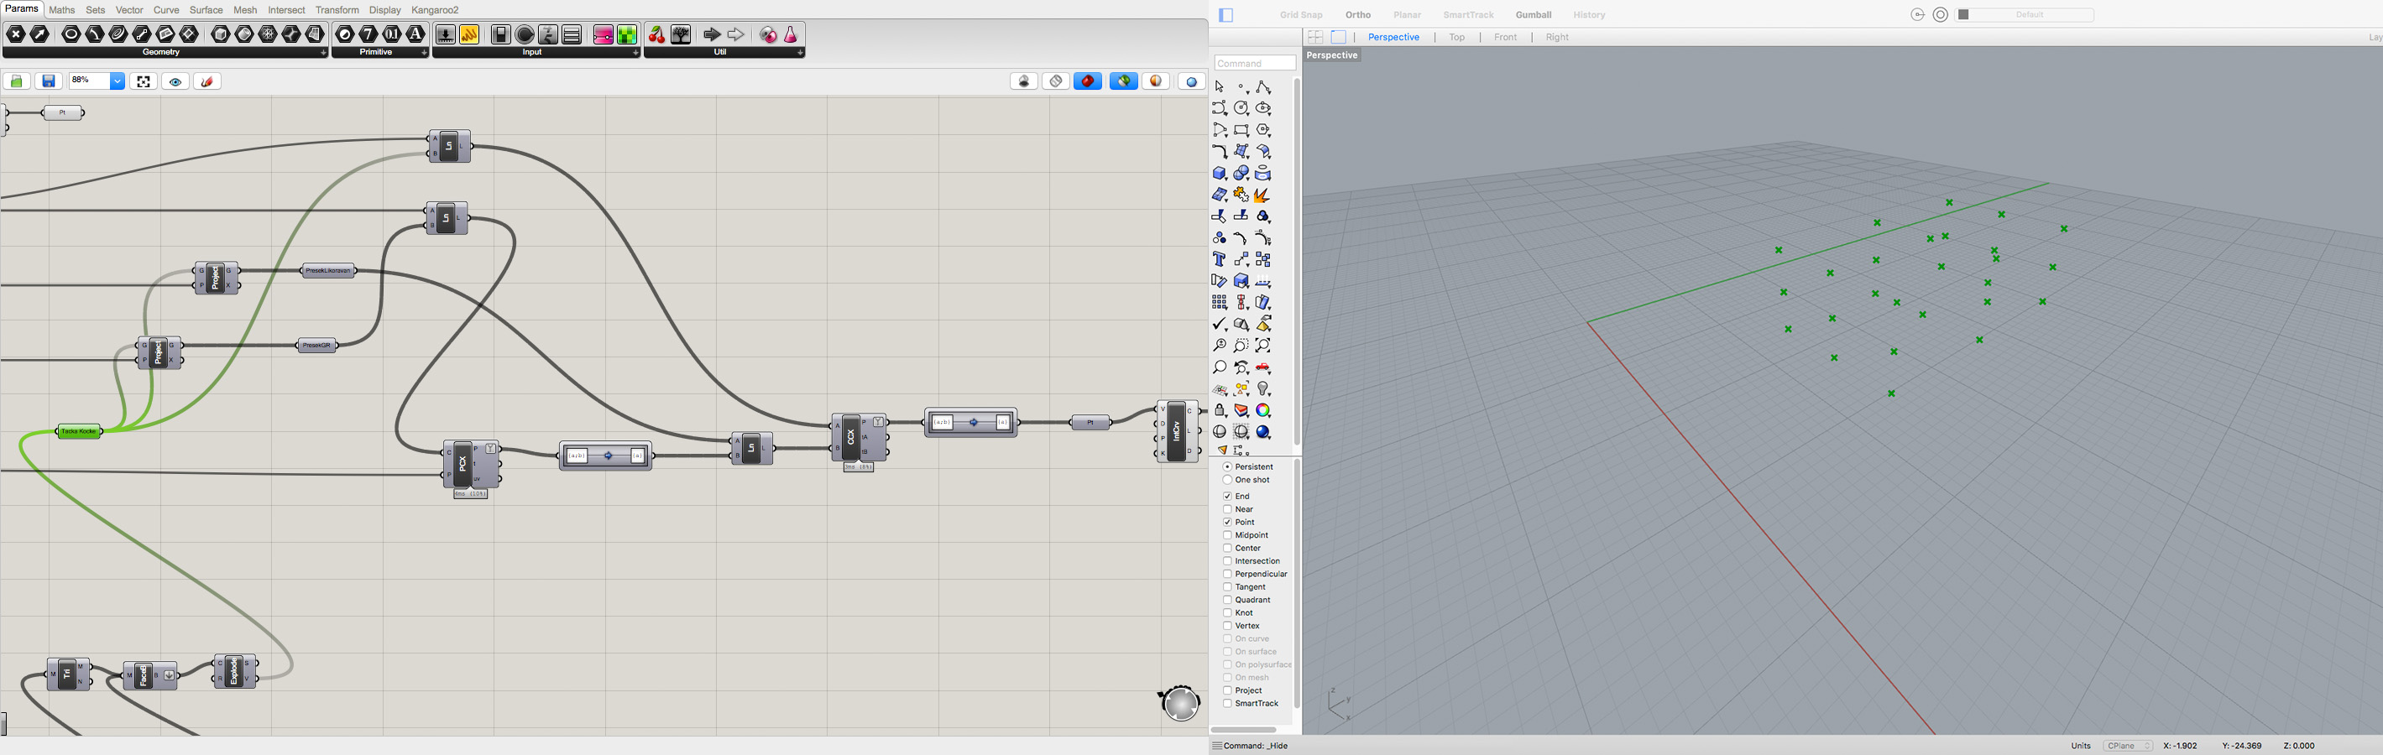Choose the Data Dam tree icon
The image size is (2383, 755).
681,34
